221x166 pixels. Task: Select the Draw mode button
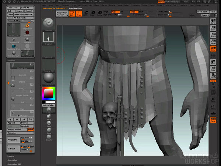(78, 13)
